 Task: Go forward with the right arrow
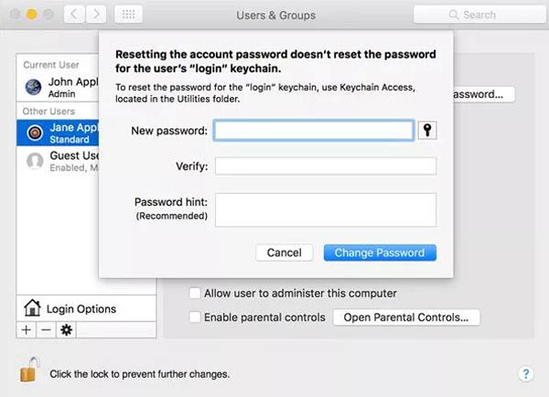pos(96,15)
